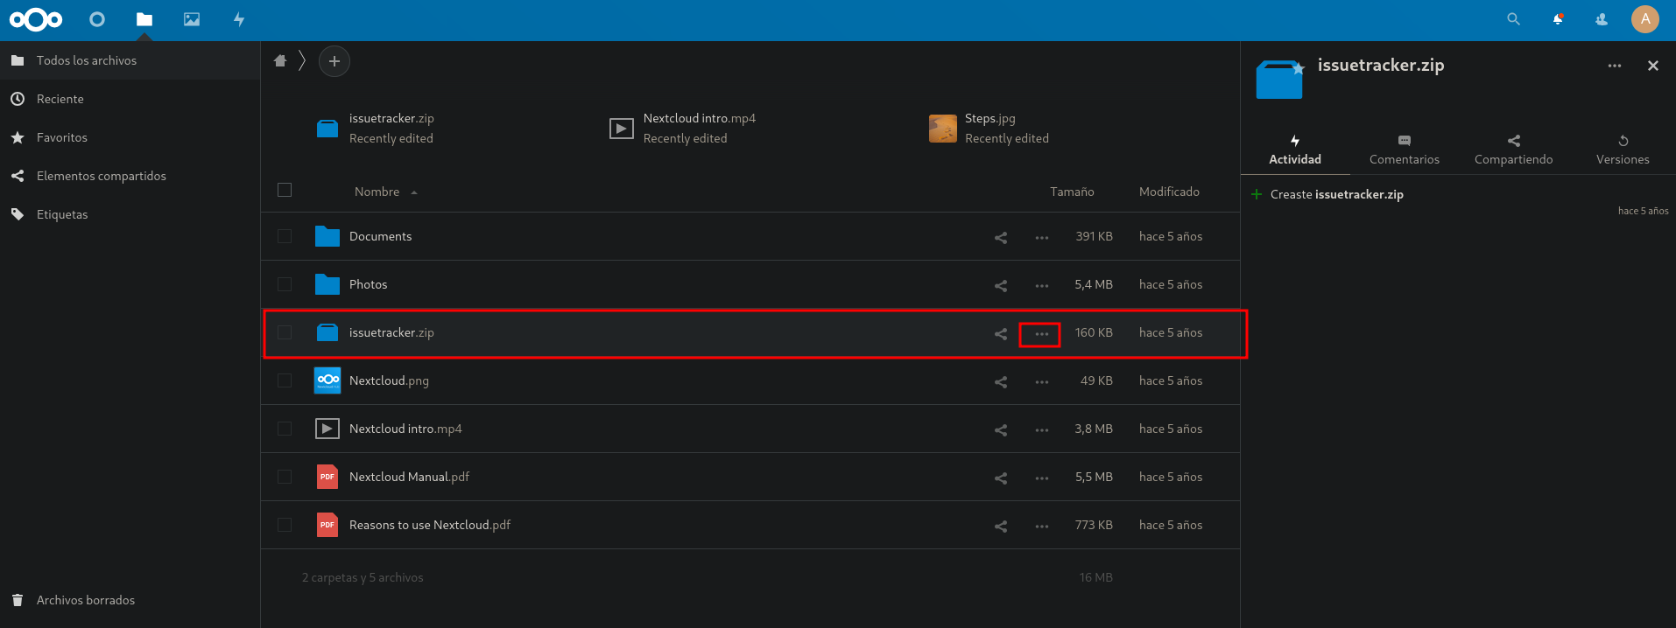
Task: Tick the select-all files checkbox
Action: (285, 191)
